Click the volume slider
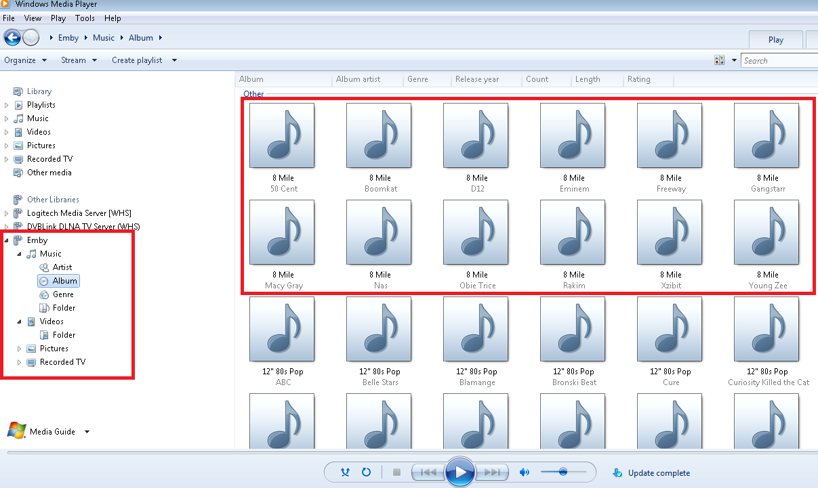This screenshot has height=488, width=818. point(563,472)
